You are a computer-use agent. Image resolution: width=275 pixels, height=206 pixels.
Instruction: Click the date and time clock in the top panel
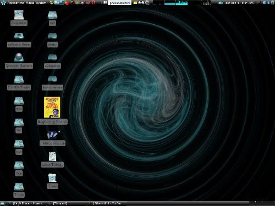(x=239, y=3)
